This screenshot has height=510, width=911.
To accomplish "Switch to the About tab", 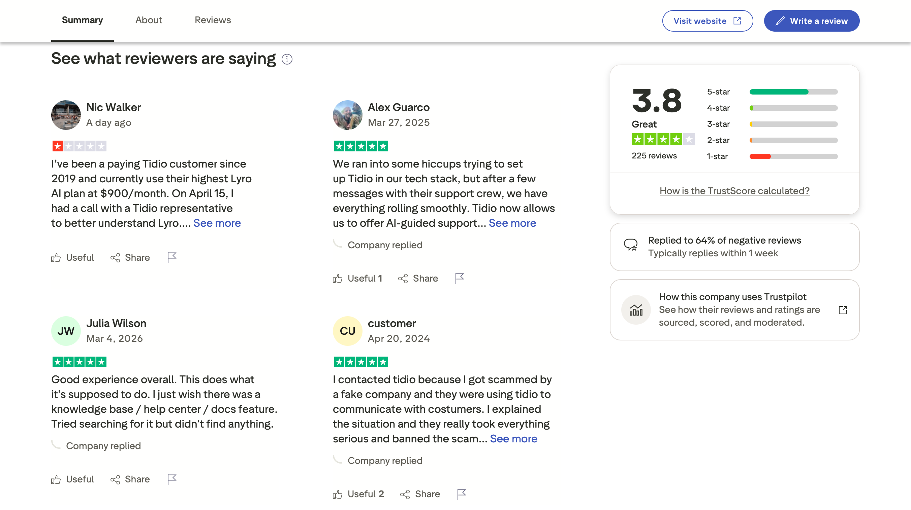I will tap(149, 20).
